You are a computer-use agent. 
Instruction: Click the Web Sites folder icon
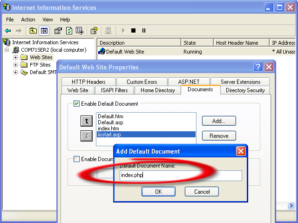point(24,57)
